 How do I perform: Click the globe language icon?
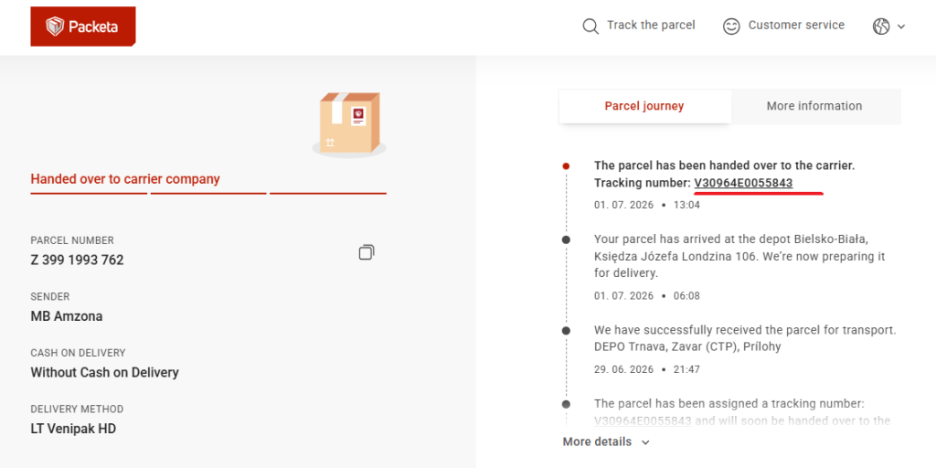coord(881,27)
